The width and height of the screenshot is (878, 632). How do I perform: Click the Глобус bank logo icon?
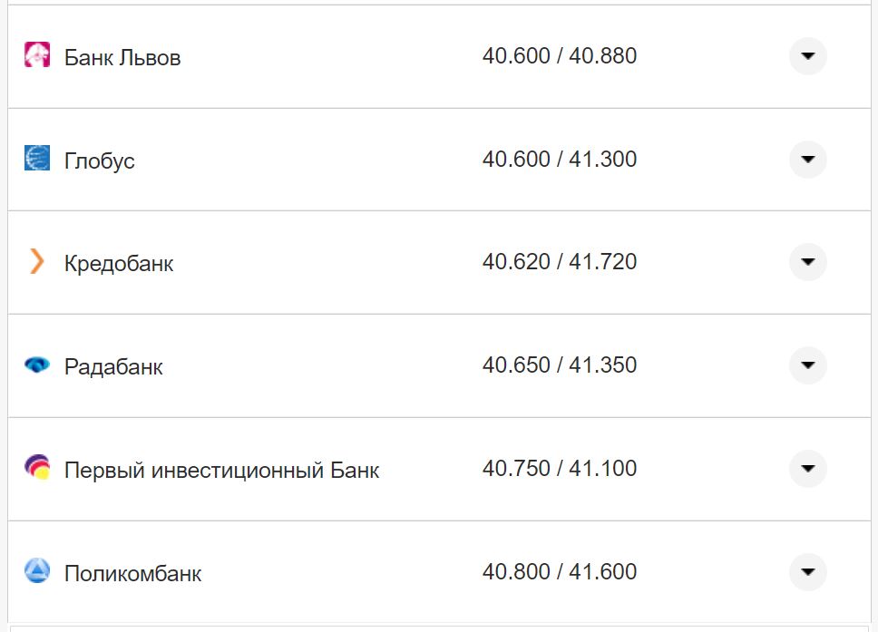point(35,160)
